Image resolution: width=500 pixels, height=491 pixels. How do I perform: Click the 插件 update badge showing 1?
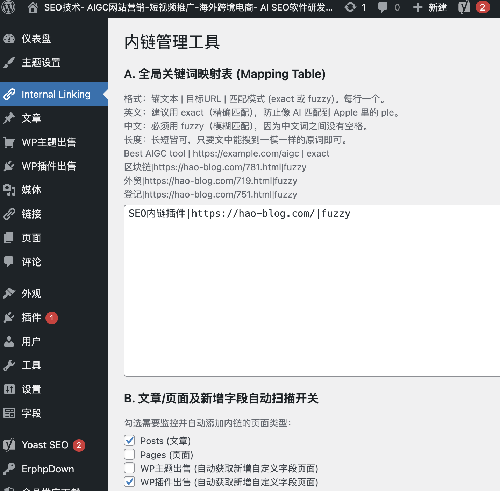coord(52,318)
